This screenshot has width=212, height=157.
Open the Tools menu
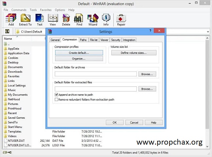point(33,10)
